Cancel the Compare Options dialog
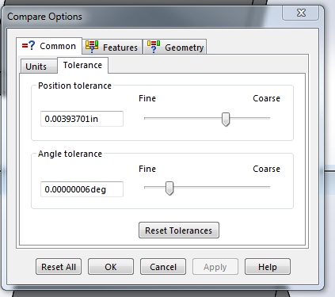Screen dimensions: 335x297 pos(163,267)
